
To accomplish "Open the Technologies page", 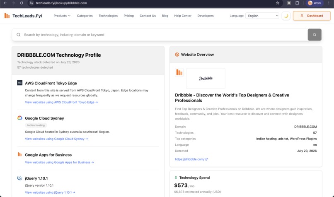I will coord(108,16).
